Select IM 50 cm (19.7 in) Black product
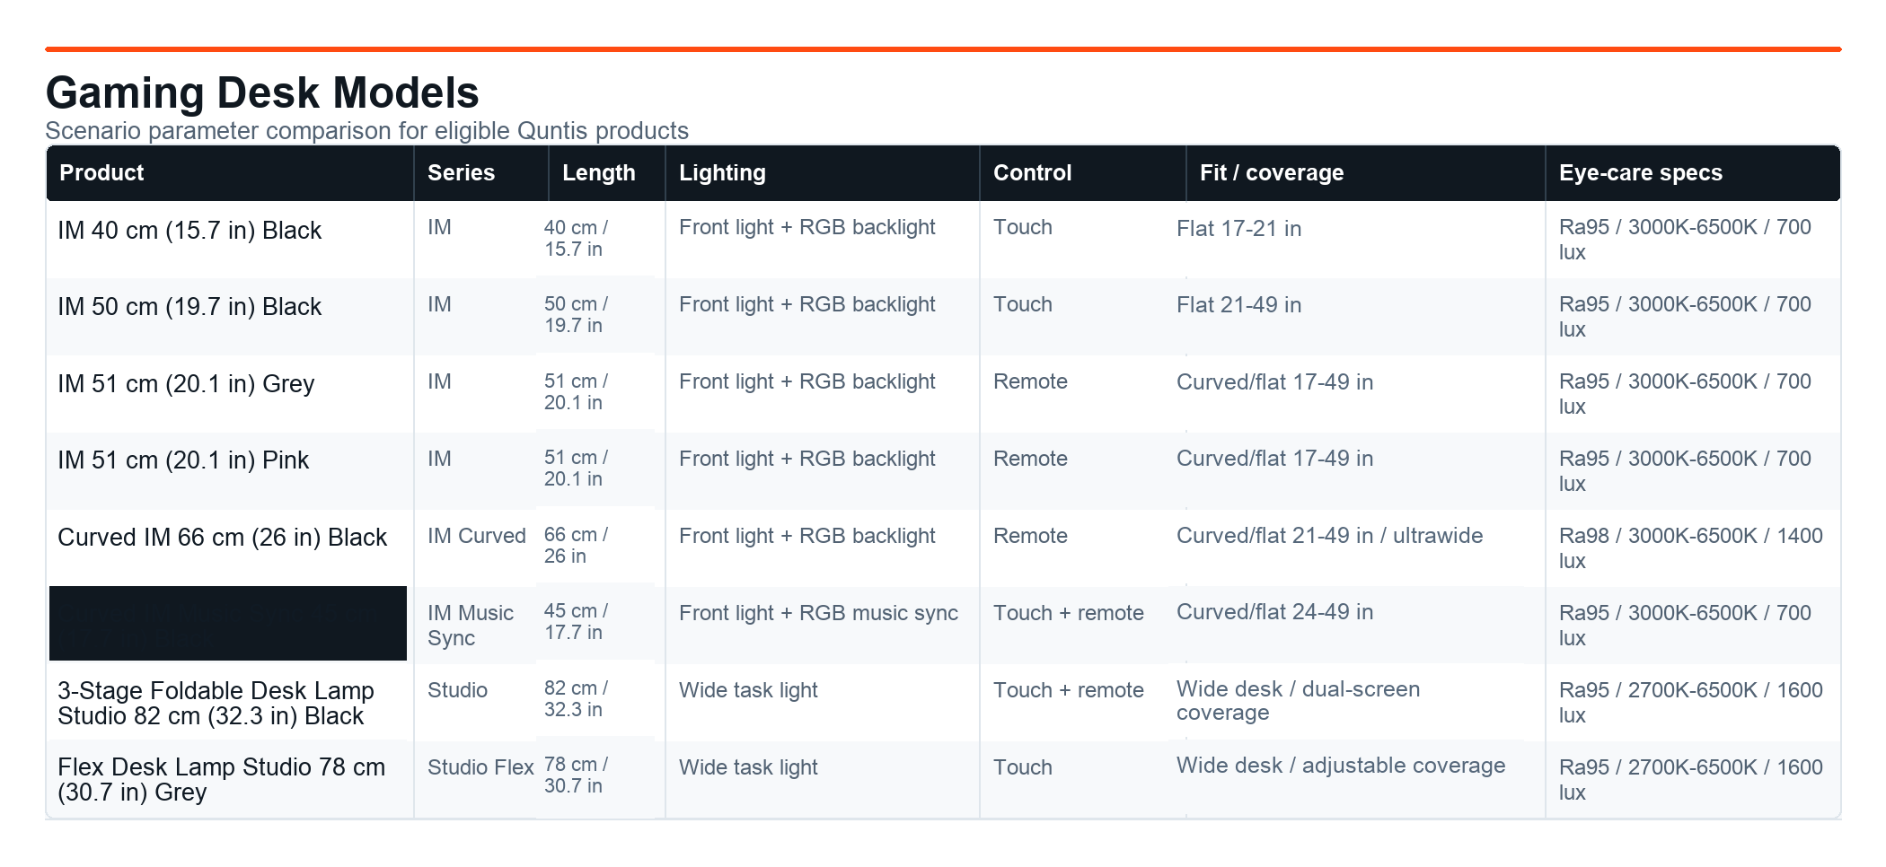Viewport: 1886px width, 867px height. click(189, 307)
